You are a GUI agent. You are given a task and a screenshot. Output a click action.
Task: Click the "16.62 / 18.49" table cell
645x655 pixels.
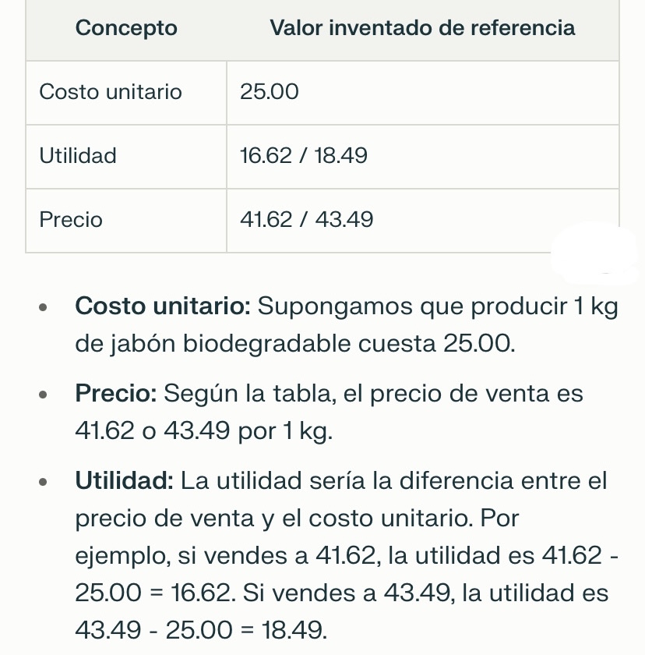click(x=304, y=156)
